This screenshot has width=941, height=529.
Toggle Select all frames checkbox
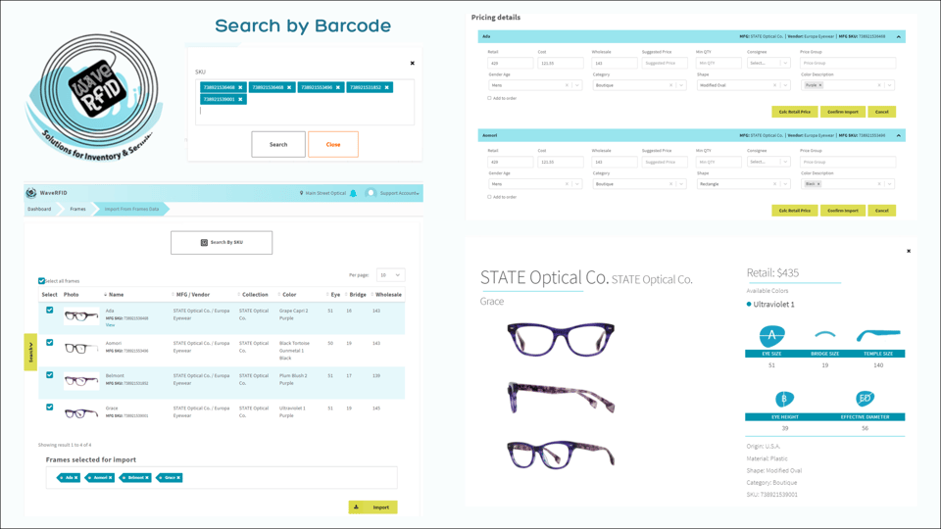coord(41,281)
